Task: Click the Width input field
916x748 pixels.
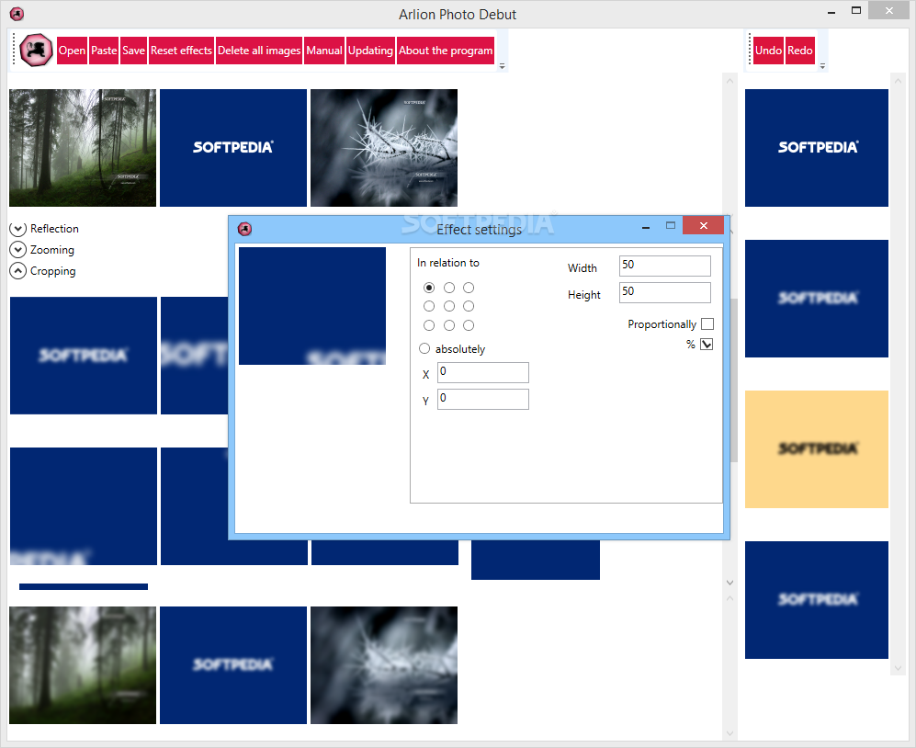Action: coord(665,266)
